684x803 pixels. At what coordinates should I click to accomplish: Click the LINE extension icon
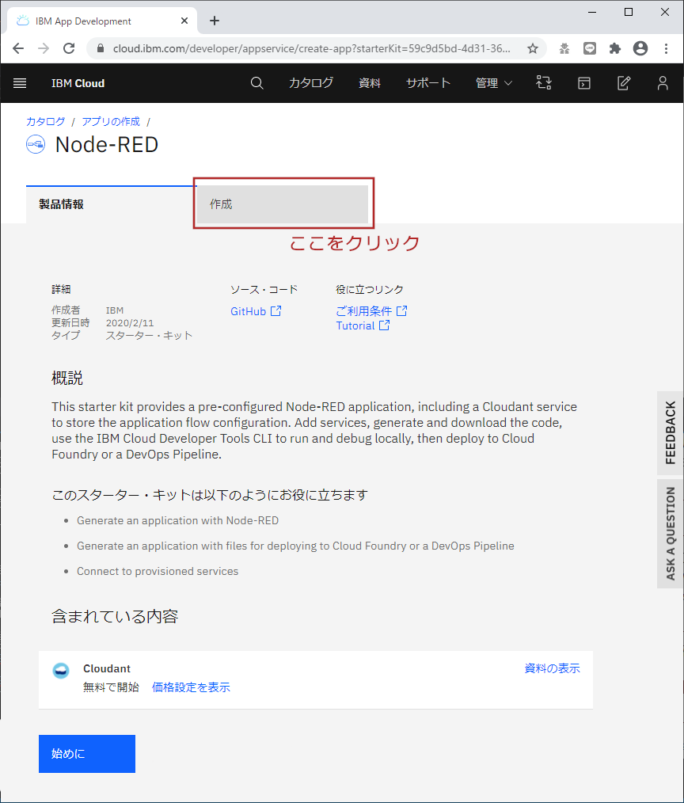click(590, 48)
